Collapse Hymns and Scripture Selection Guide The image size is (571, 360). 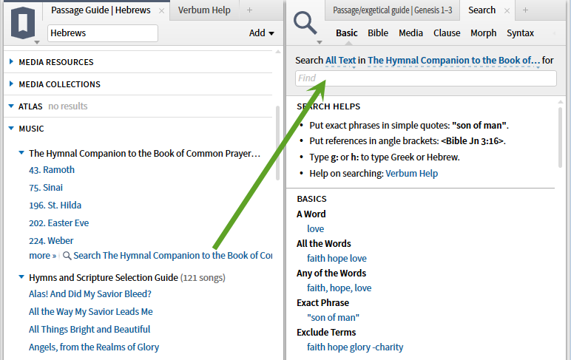pyautogui.click(x=21, y=278)
